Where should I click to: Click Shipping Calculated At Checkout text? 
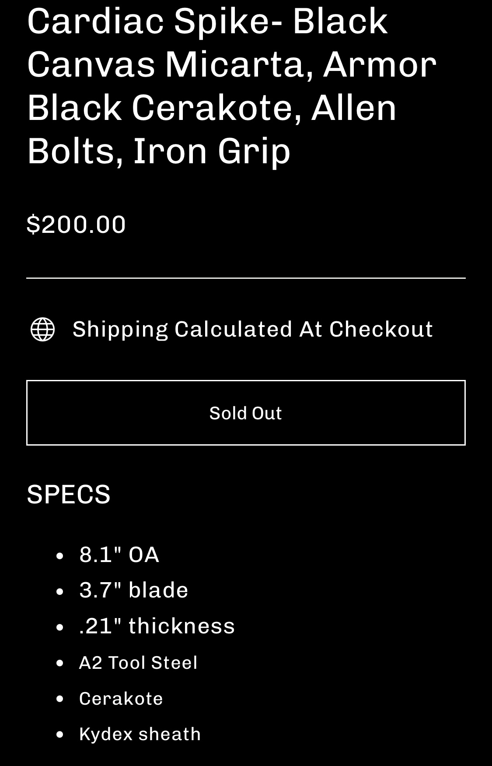point(253,329)
